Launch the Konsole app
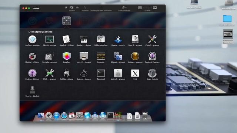This screenshot has height=133, width=237. click(101, 56)
